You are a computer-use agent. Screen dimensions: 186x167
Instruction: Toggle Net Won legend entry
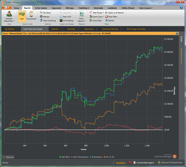[x=65, y=157]
